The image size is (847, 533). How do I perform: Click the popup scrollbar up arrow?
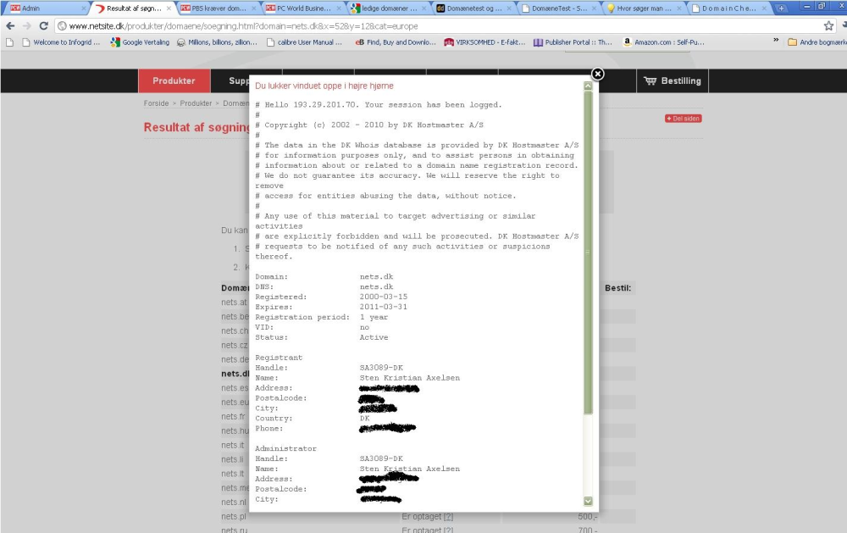589,86
